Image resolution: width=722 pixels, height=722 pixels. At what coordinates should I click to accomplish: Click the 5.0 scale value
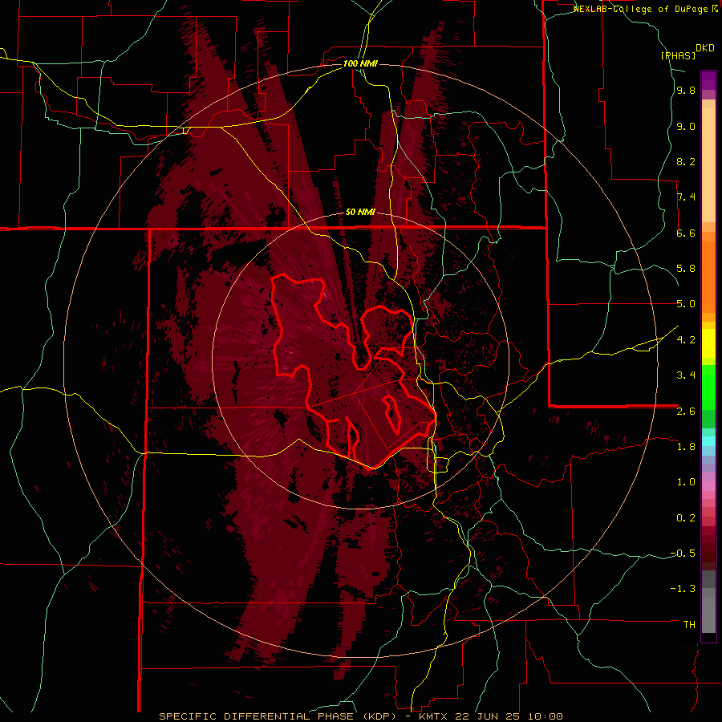(x=686, y=304)
